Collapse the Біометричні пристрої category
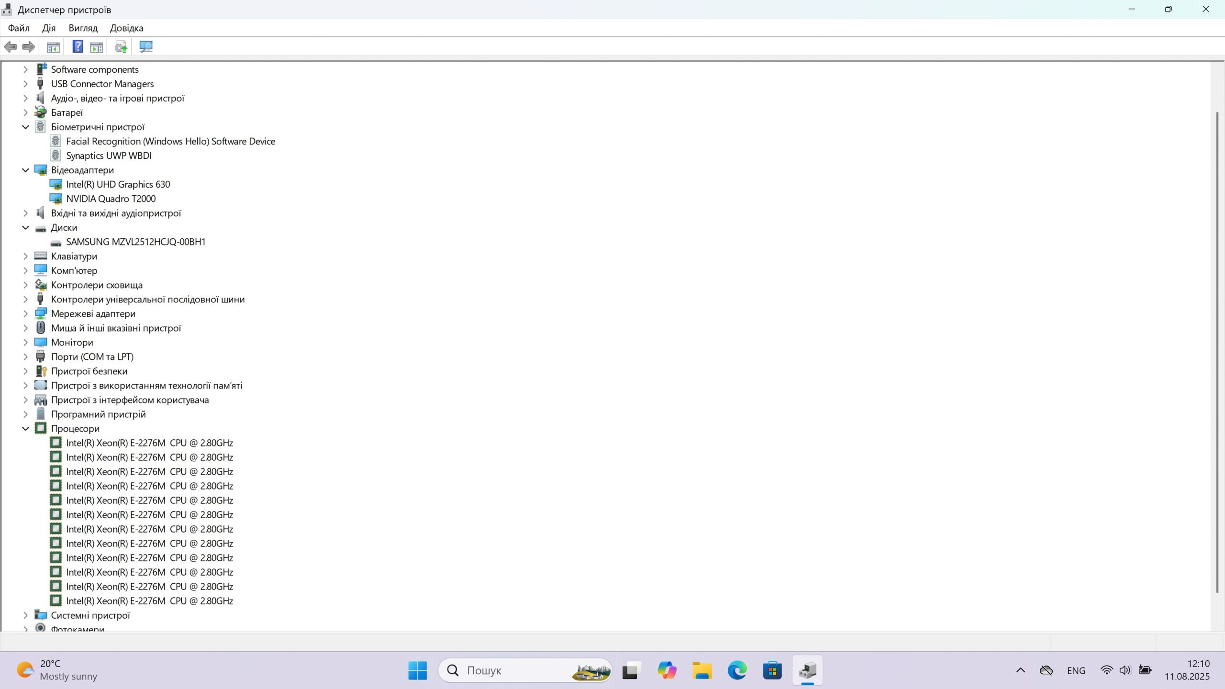Screen dimensions: 1225x689 (x=25, y=127)
